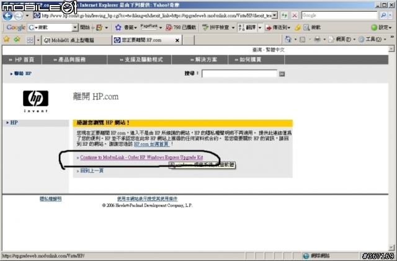Screen dimensions: 397x261
Task: Click the Print icon
Action: [317, 39]
